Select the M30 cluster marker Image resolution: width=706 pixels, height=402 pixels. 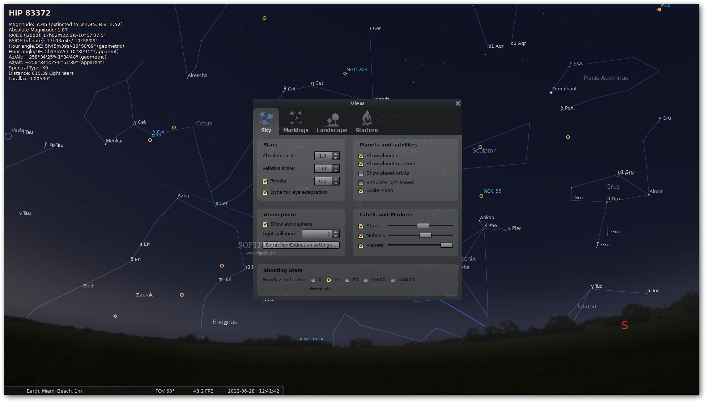coord(659,10)
